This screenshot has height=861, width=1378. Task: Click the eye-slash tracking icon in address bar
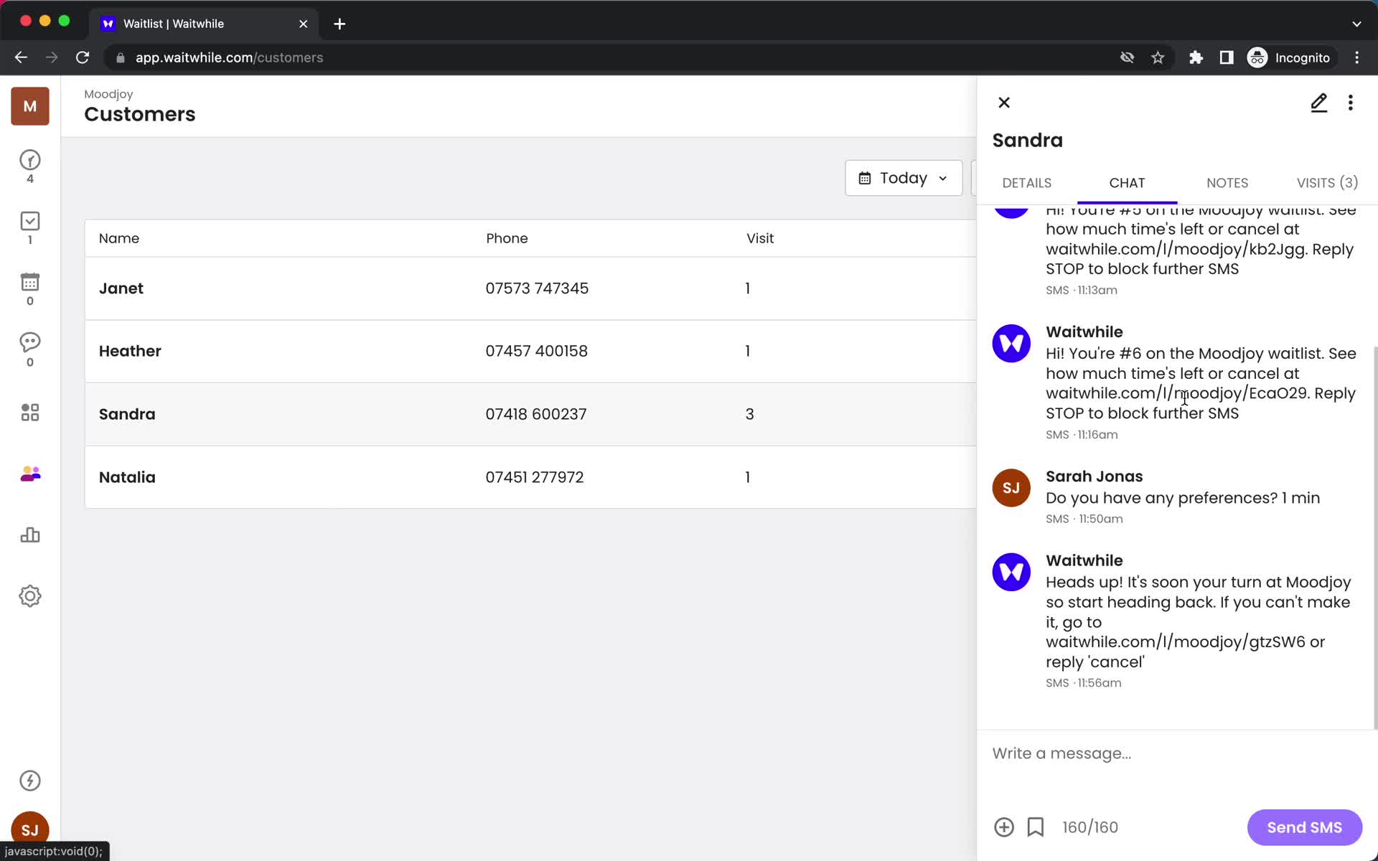1127,57
